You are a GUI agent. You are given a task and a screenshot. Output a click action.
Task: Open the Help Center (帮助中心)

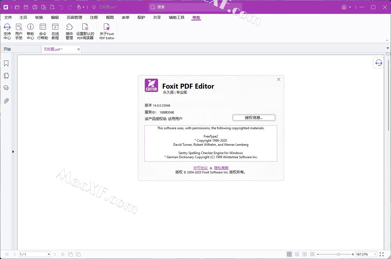[30, 31]
